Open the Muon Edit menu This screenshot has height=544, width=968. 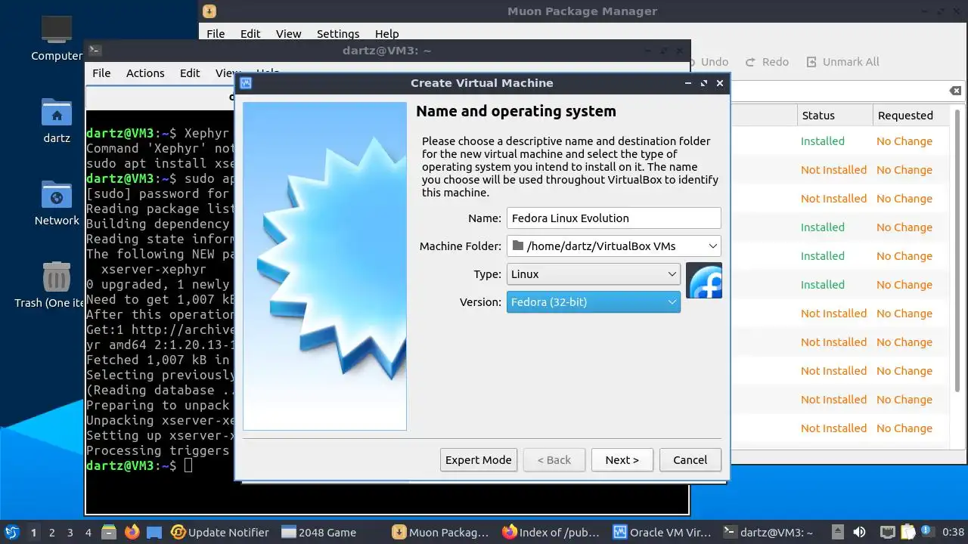[250, 33]
